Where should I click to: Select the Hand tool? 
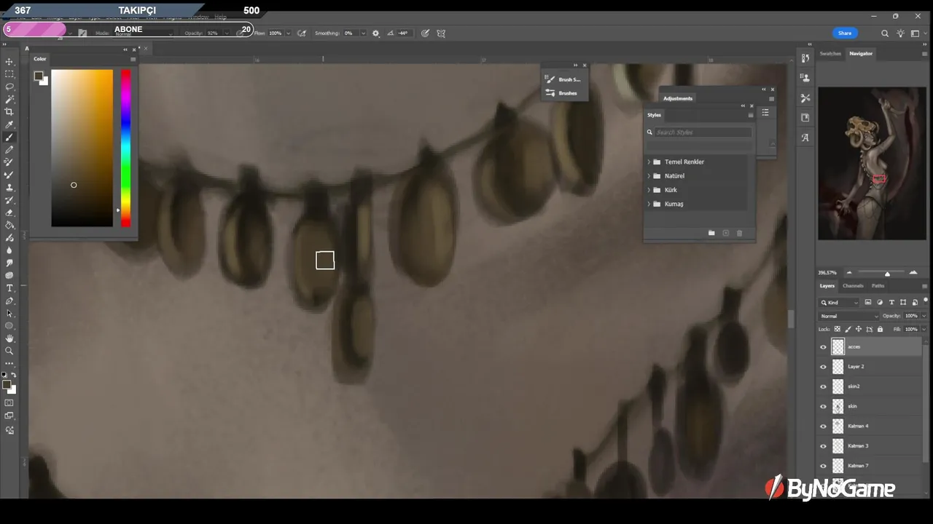tap(9, 338)
